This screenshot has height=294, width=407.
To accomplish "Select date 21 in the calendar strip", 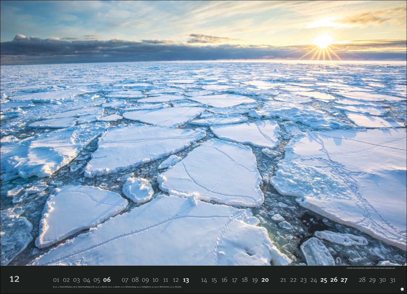I will (x=283, y=280).
